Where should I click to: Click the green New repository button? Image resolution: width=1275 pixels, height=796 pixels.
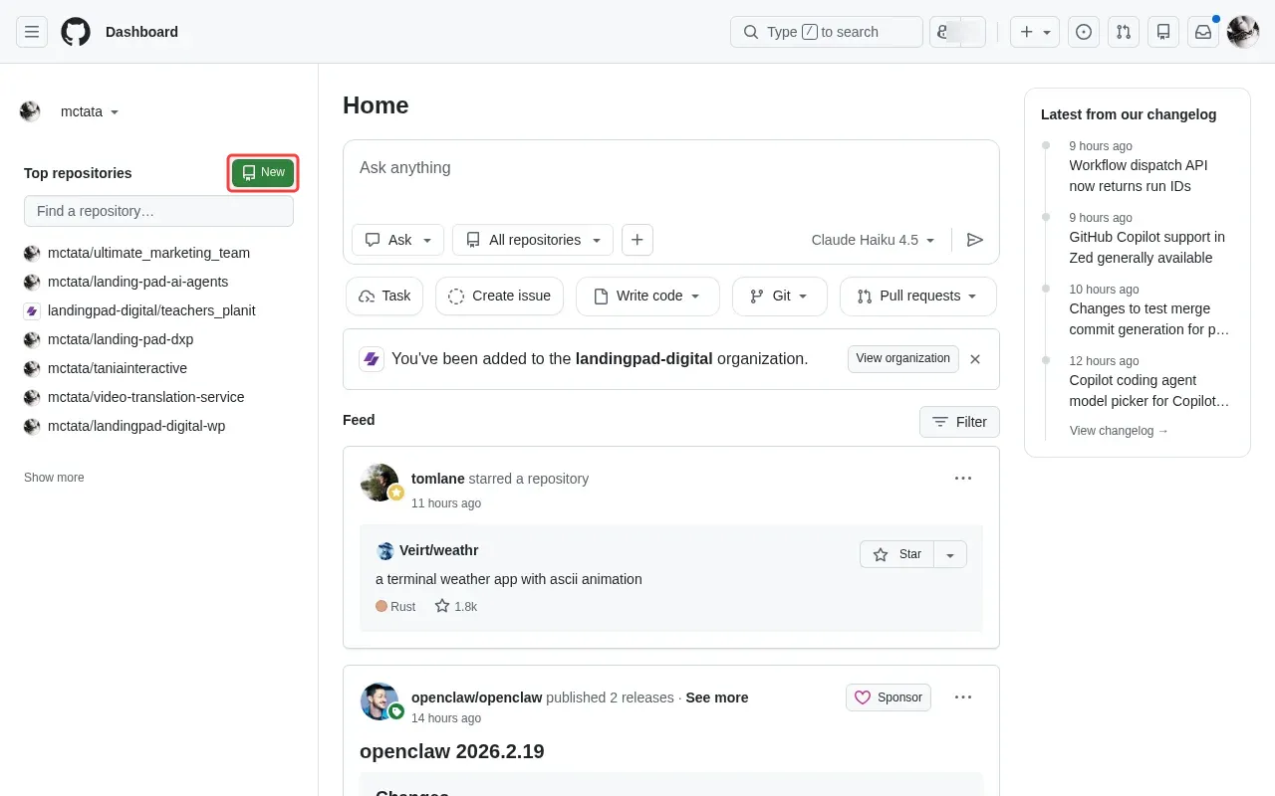263,173
